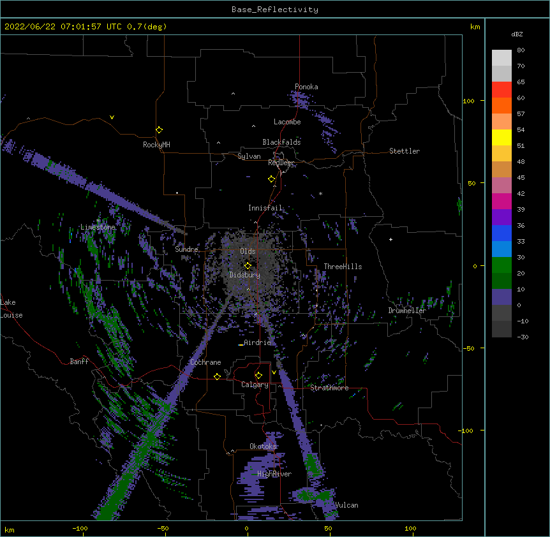
Task: Click the Sylvan city label
Action: 249,156
